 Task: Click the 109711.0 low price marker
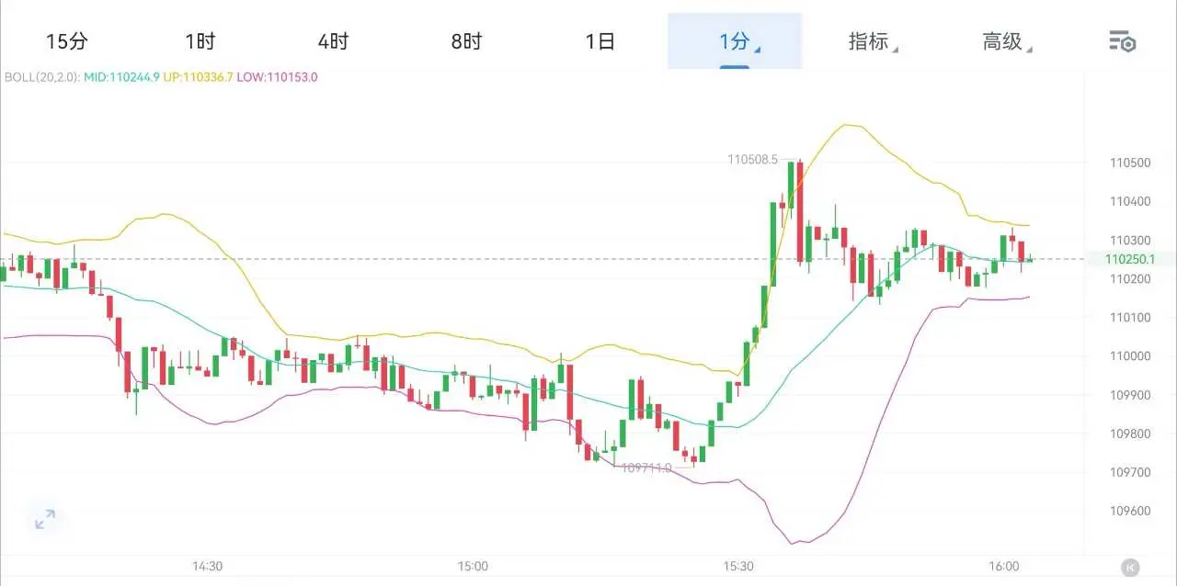(646, 468)
